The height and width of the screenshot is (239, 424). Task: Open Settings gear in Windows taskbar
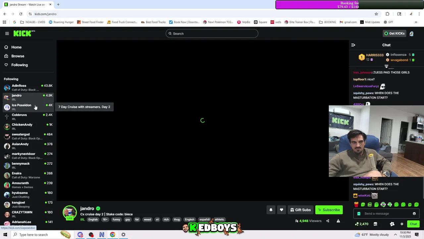tap(123, 235)
